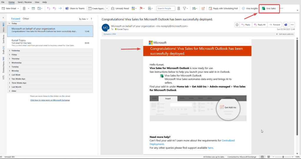React with the emoji smiley button

(237, 25)
